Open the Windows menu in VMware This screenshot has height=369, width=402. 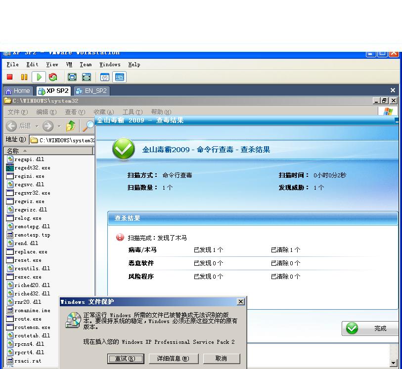click(110, 65)
